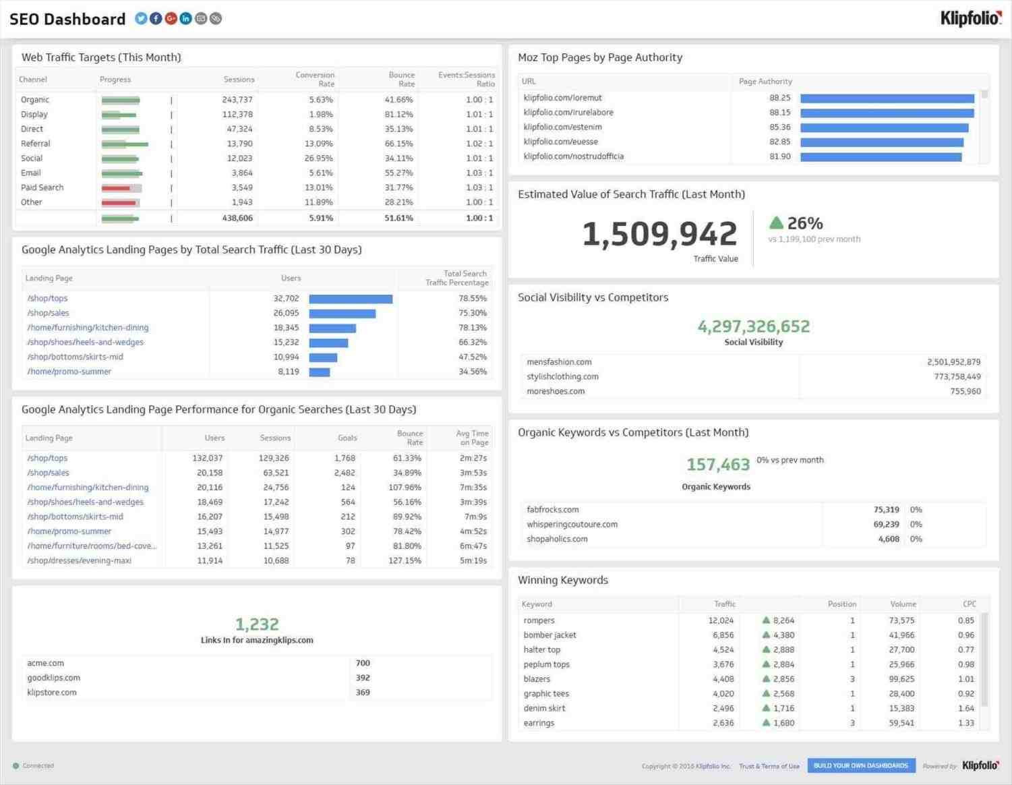Click the Events:Sessions Ratio column header

[x=467, y=79]
